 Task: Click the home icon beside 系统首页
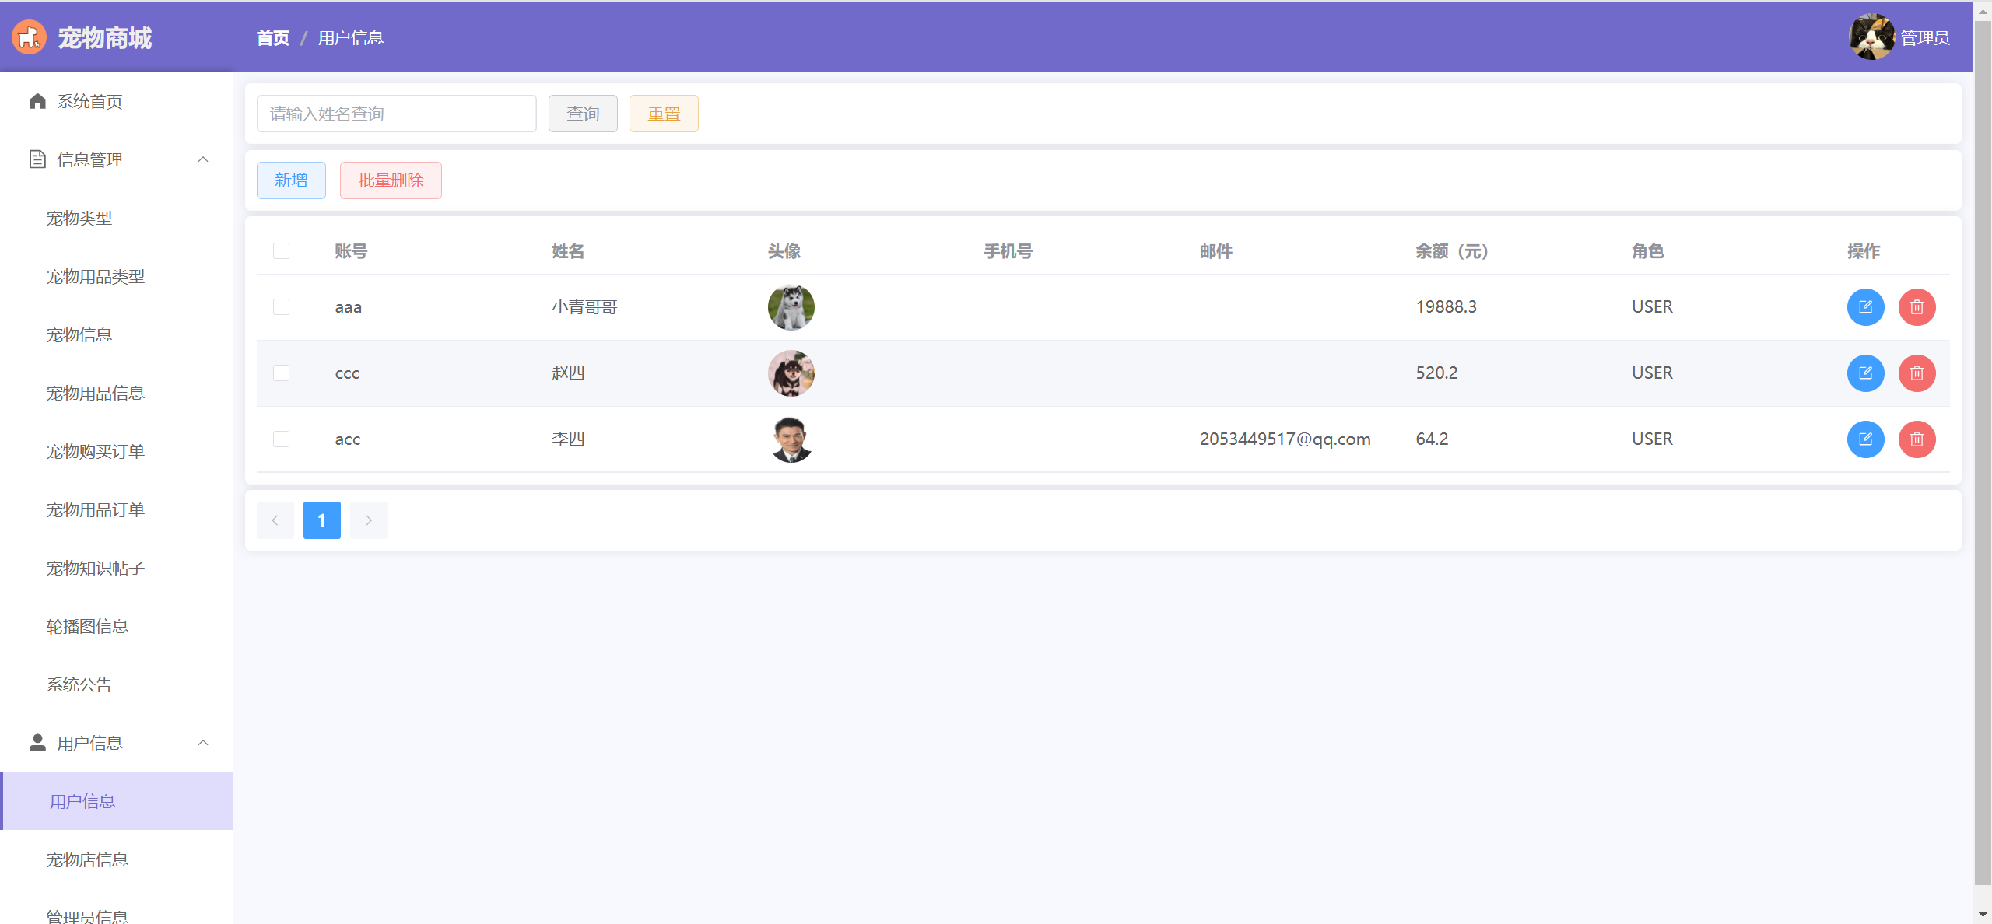tap(37, 101)
